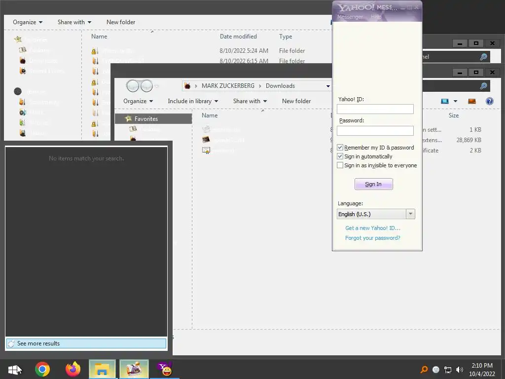Focus the Yahoo! ID input field
This screenshot has width=505, height=379.
[x=375, y=109]
